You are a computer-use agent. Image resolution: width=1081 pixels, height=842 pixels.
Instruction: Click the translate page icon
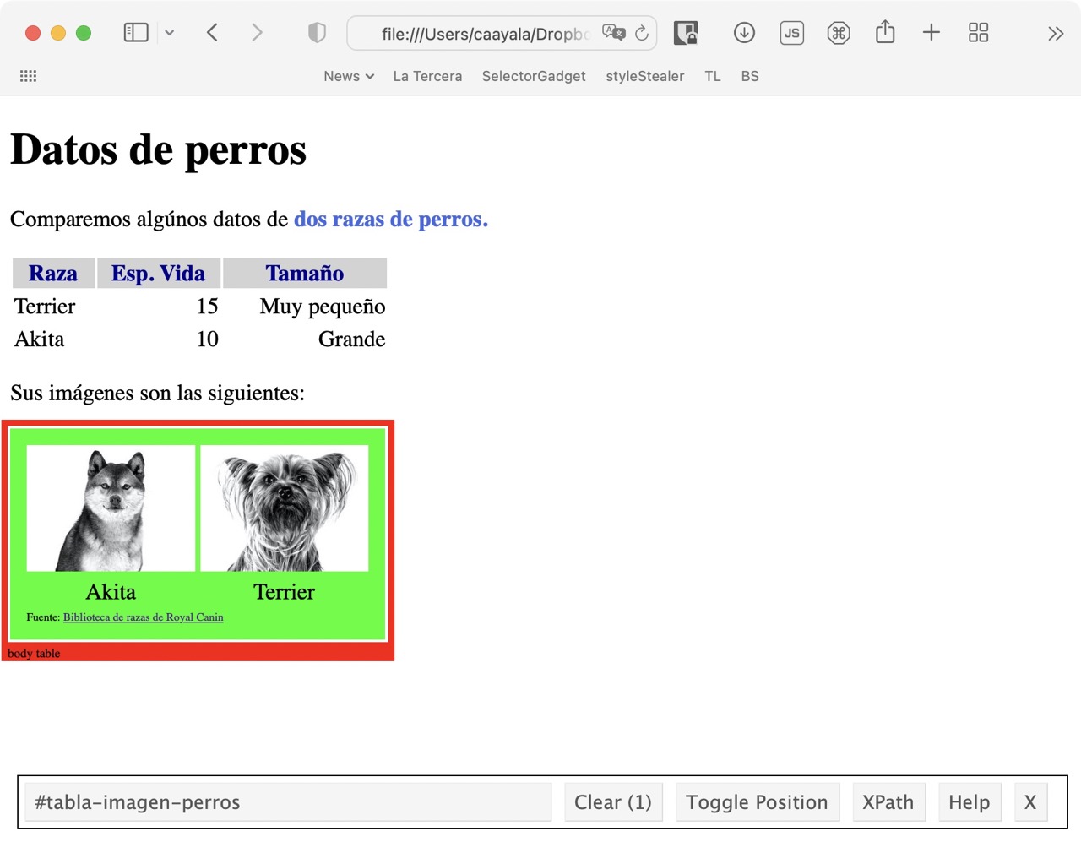(x=613, y=33)
